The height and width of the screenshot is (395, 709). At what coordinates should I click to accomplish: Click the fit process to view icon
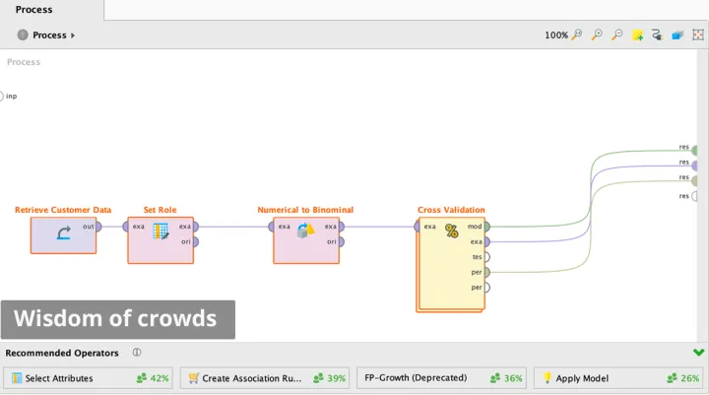coord(697,35)
